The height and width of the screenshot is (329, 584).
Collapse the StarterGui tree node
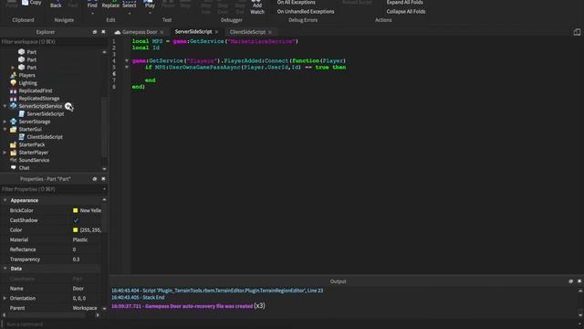5,130
